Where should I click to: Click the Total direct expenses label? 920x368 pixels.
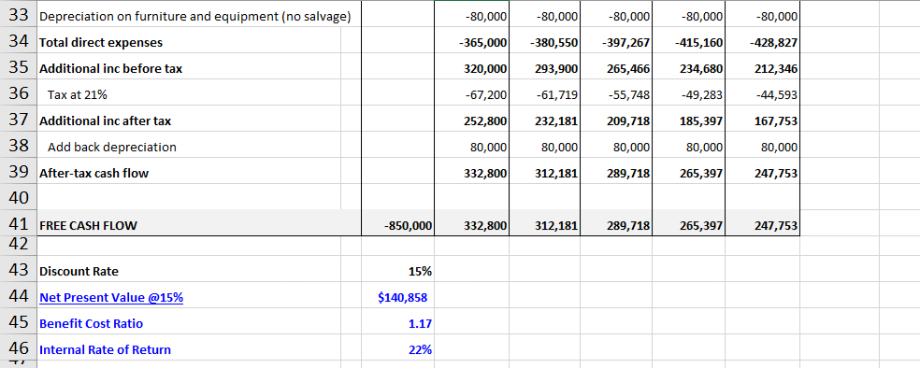(x=101, y=42)
